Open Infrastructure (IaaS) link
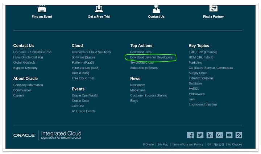The height and width of the screenshot is (154, 261). point(86,68)
